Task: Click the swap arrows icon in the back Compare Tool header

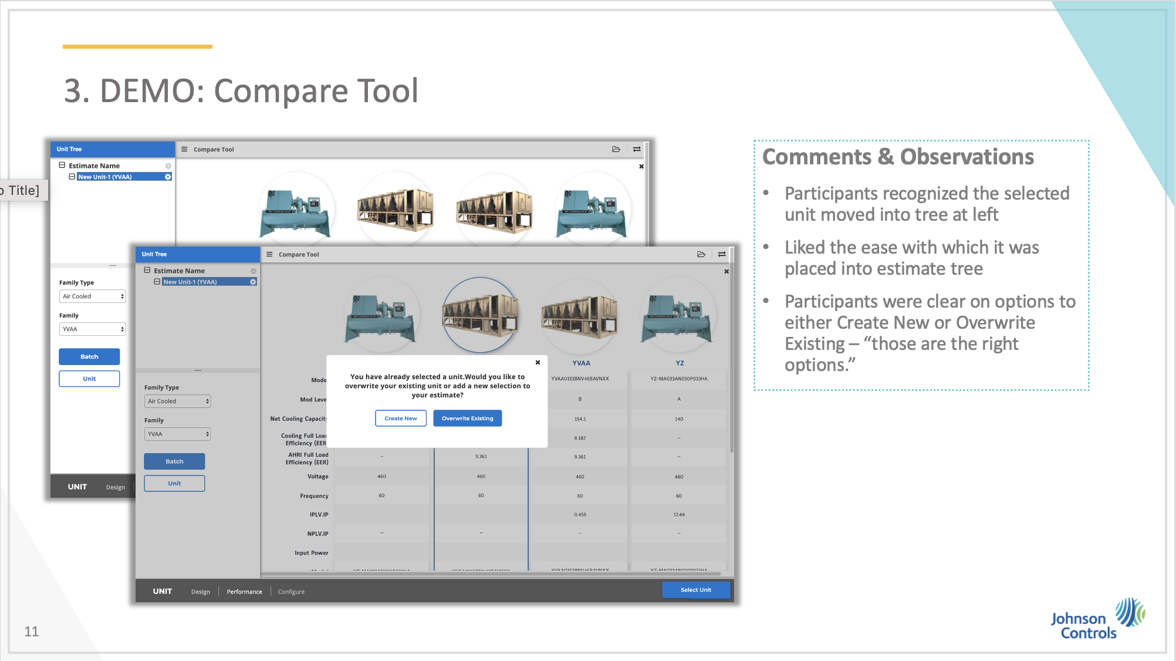Action: 637,149
